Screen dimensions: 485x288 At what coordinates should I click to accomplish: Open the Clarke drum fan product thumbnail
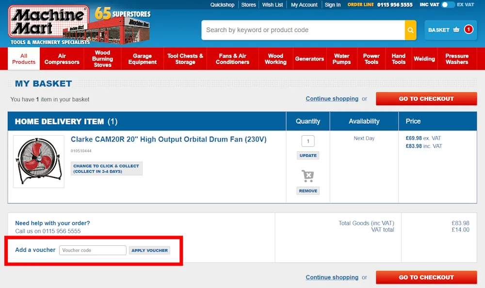(39, 161)
